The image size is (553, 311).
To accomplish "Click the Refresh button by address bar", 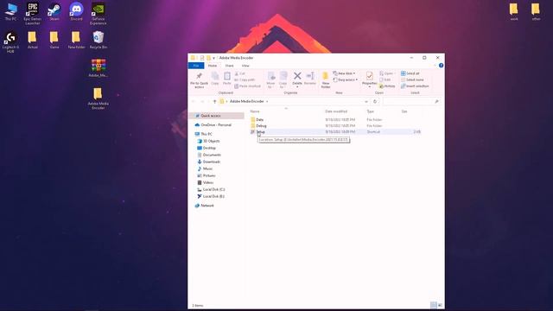I will [x=375, y=102].
